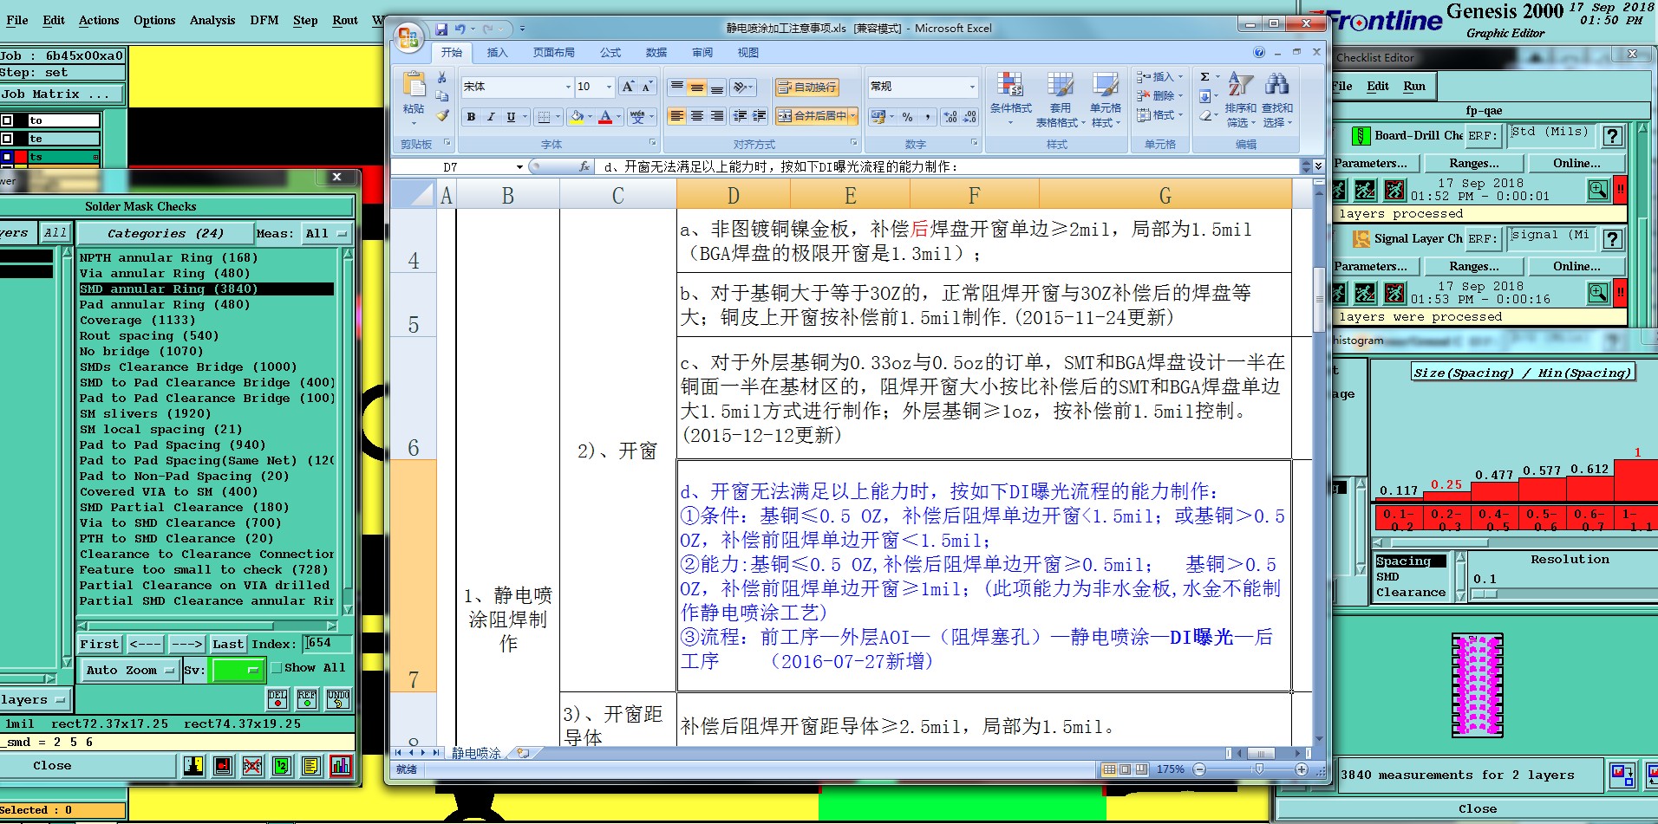
Task: Click the Excel Office round button
Action: pyautogui.click(x=408, y=37)
